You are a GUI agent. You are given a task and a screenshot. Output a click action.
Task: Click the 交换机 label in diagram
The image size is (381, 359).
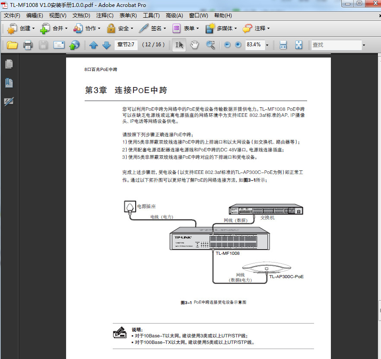(267, 218)
